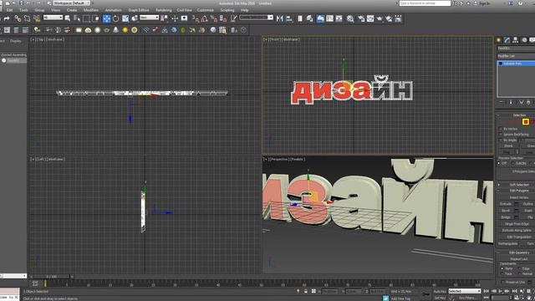Image resolution: width=535 pixels, height=301 pixels.
Task: Select the Unlink Selection tool
Action: [27, 18]
